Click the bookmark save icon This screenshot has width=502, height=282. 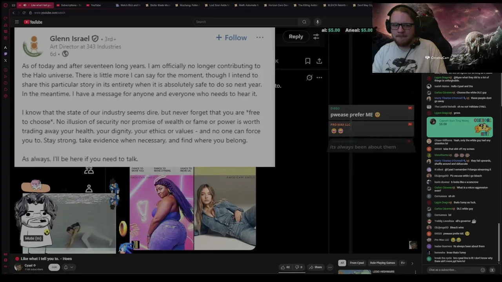(308, 61)
